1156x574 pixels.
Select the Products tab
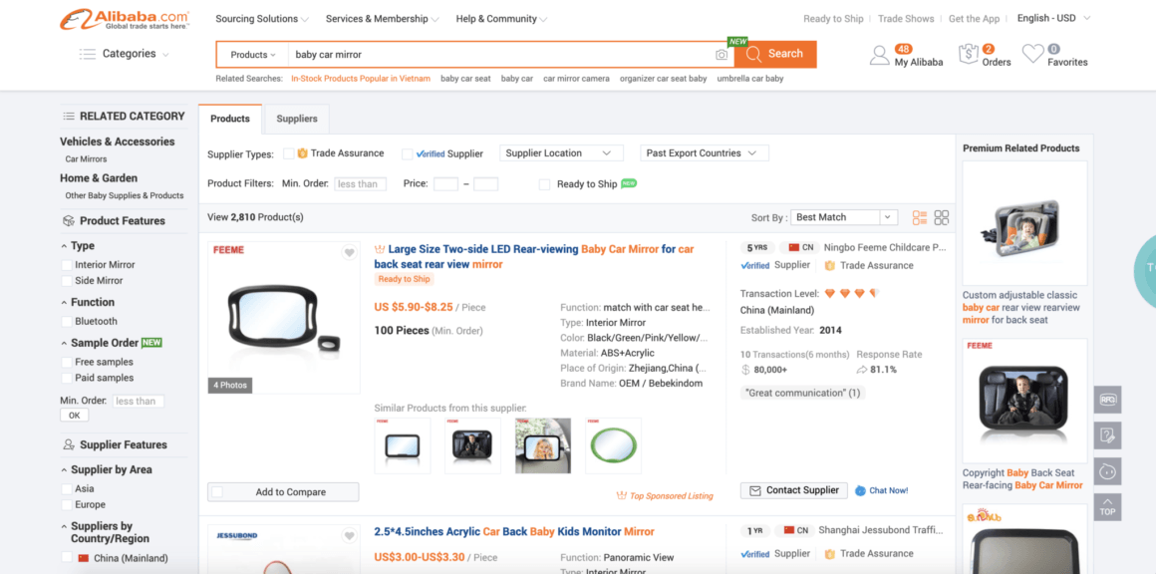(x=230, y=119)
